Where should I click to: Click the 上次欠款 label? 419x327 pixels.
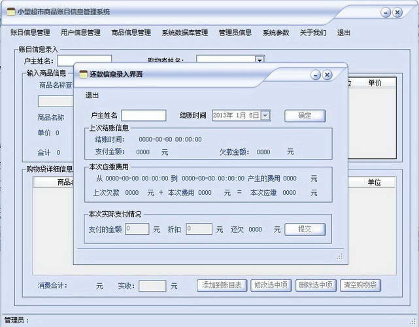pos(106,193)
